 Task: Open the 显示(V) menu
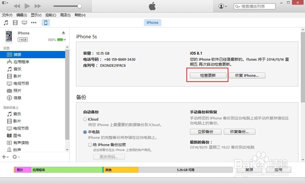[36, 15]
